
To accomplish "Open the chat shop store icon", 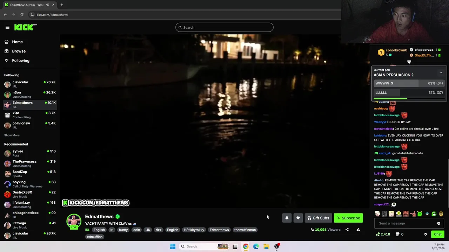I will [x=397, y=234].
